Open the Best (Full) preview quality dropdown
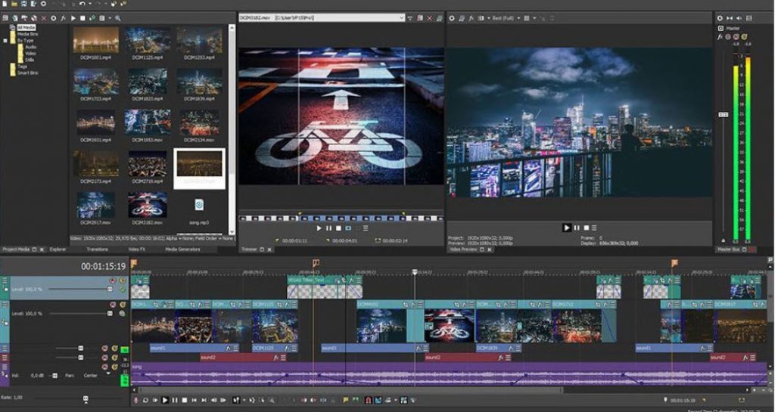 click(507, 17)
